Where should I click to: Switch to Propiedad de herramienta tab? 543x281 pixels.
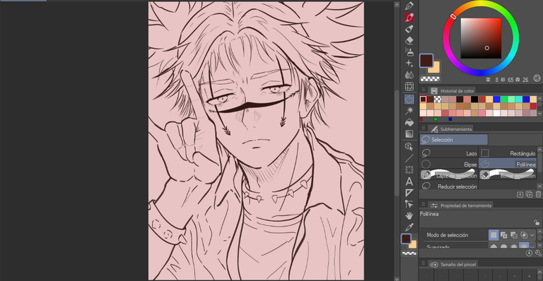click(x=461, y=205)
